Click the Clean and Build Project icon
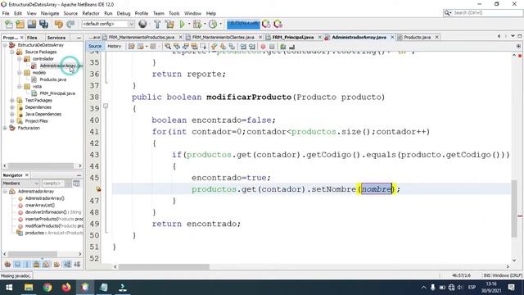Screen dimensions: 524x295 (169, 24)
